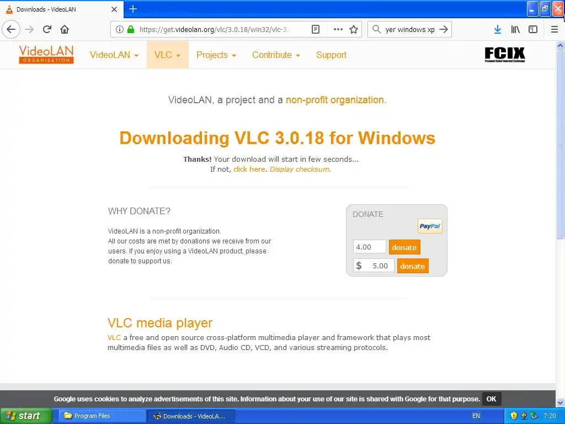
Task: Open the Support page link
Action: click(331, 55)
